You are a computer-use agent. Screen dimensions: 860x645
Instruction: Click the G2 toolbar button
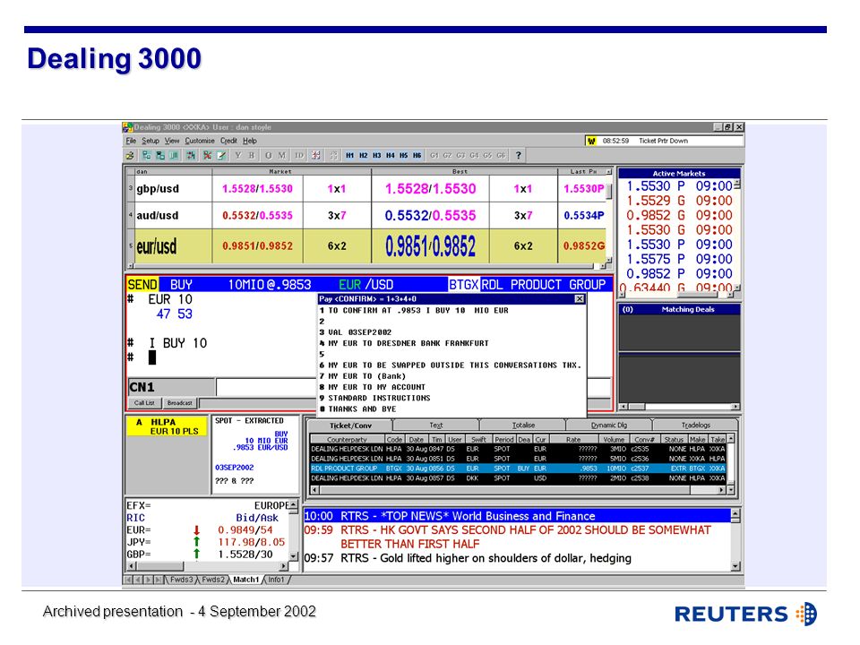point(448,156)
